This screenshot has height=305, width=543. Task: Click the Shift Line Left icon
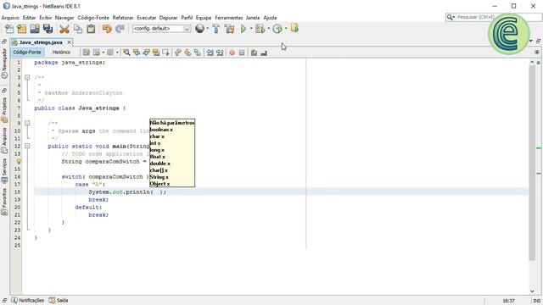click(x=210, y=53)
